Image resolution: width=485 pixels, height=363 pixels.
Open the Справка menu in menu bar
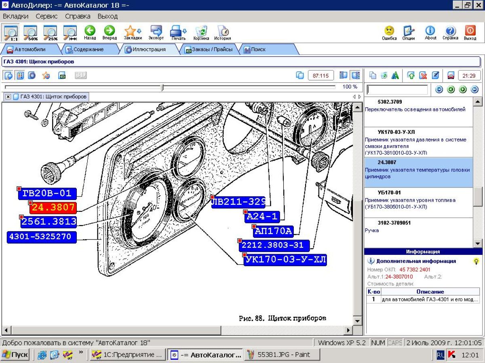pyautogui.click(x=78, y=16)
